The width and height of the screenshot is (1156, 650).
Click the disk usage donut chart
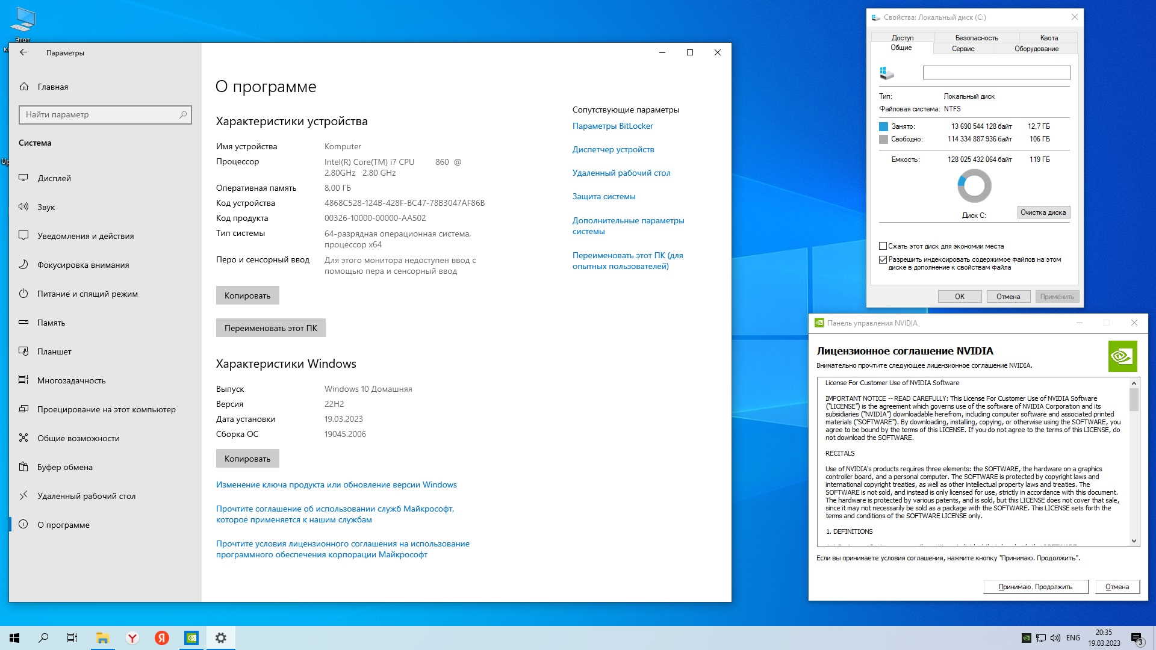tap(974, 186)
